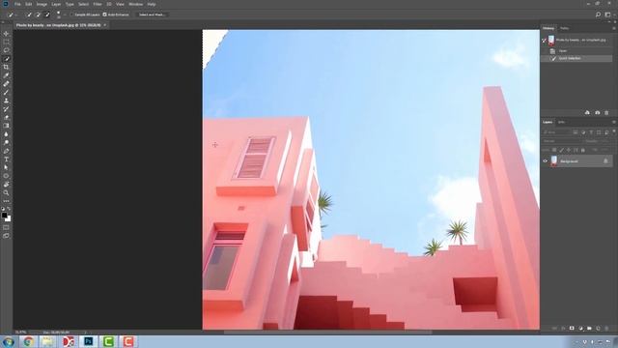Enable the Sample All Layers checkbox
Screen dimensions: 618x348
[71, 14]
